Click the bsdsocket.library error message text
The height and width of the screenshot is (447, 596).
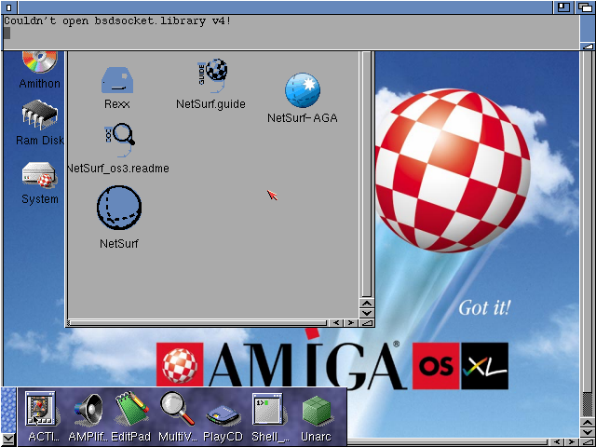(117, 20)
